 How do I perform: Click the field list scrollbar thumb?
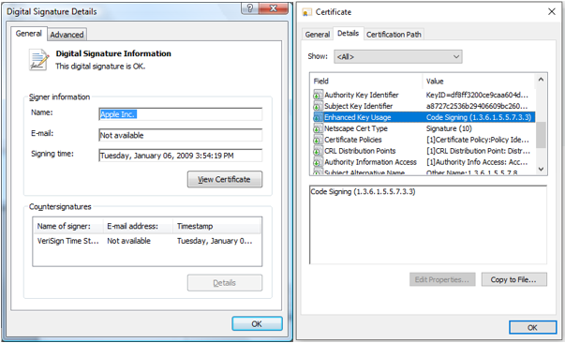(x=541, y=135)
